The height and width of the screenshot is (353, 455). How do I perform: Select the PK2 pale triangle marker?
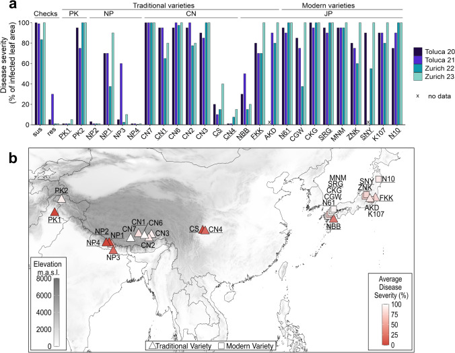[x=61, y=199]
